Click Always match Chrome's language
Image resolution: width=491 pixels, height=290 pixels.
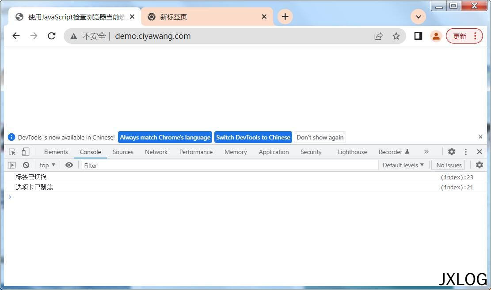pyautogui.click(x=165, y=137)
